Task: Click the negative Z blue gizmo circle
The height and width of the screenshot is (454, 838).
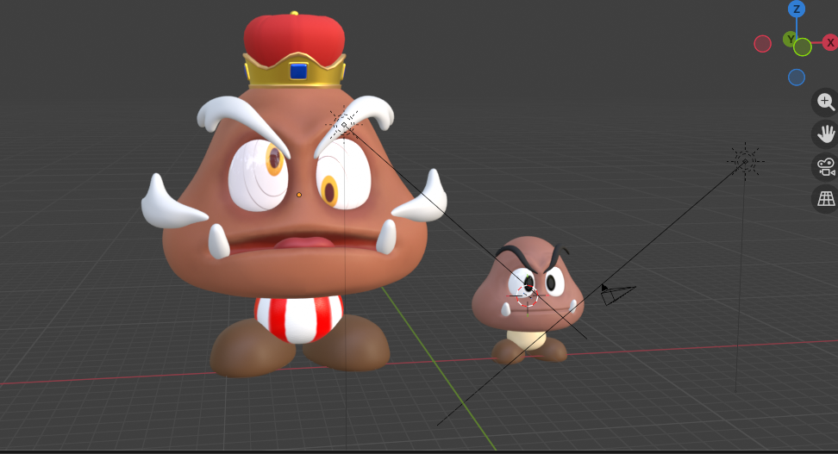Action: click(x=797, y=78)
